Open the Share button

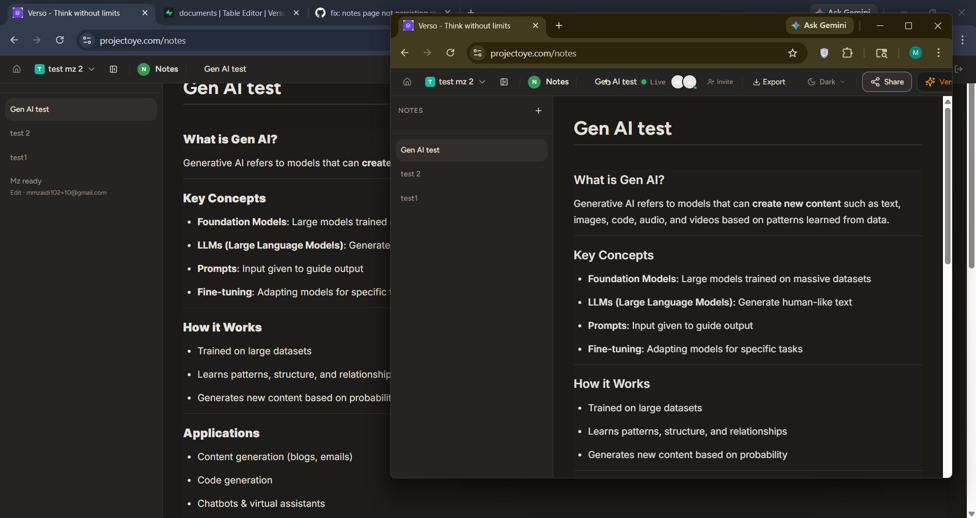[x=887, y=82]
